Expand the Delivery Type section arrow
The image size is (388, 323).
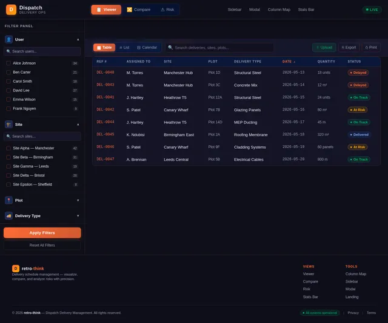click(x=78, y=215)
